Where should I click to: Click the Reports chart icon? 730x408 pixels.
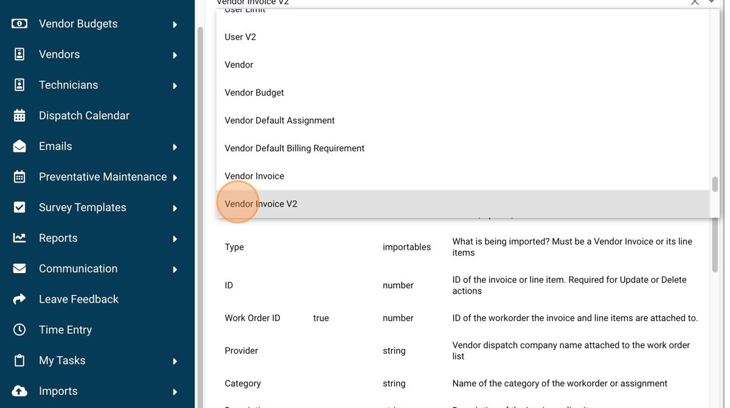(19, 238)
